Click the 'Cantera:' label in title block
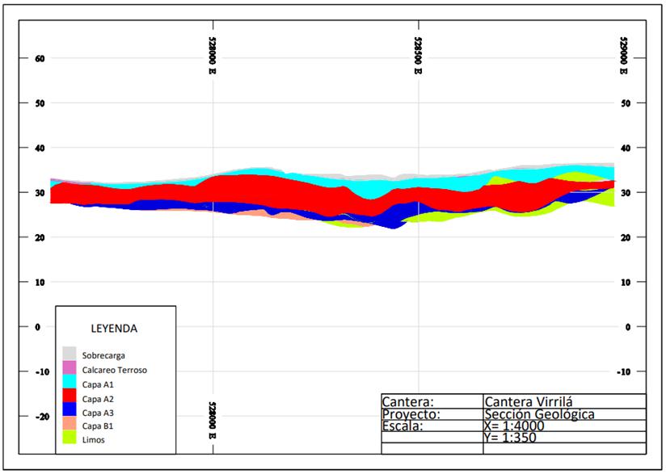 408,401
